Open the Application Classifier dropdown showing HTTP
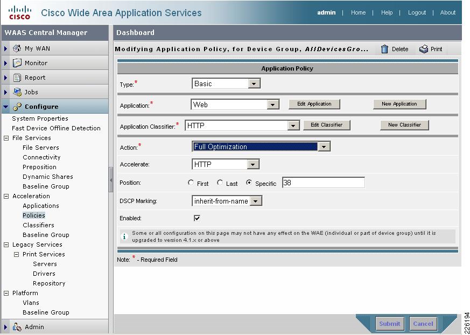 [x=242, y=125]
